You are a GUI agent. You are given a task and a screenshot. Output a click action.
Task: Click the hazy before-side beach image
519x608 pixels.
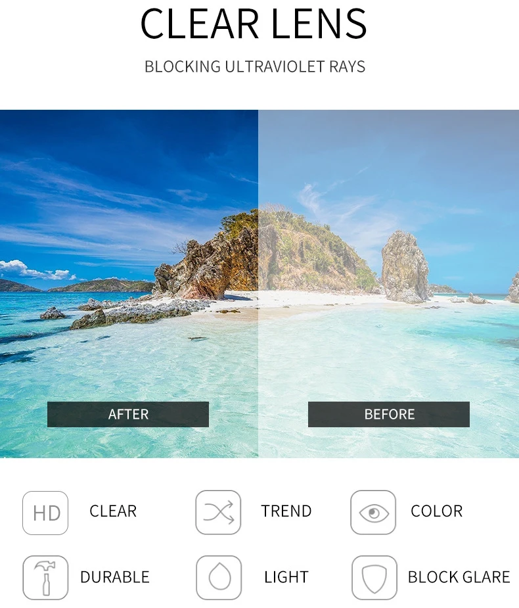(389, 284)
